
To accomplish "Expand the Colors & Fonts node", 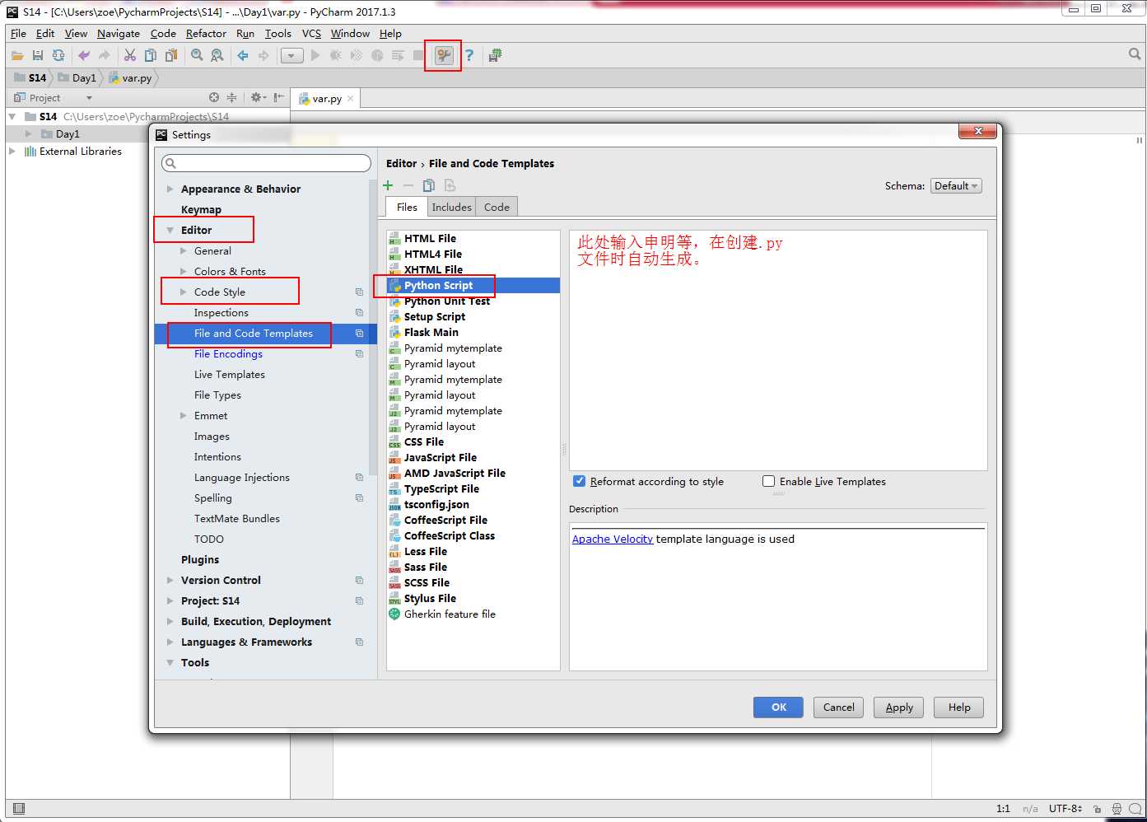I will coord(184,271).
